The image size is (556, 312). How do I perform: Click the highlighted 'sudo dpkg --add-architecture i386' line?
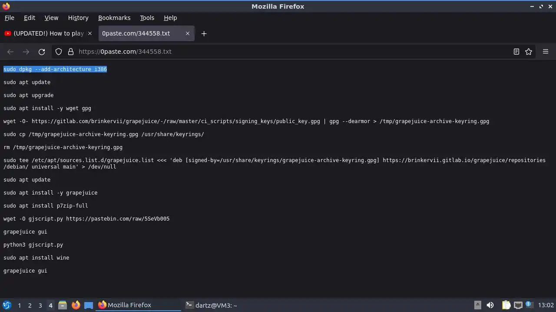click(55, 69)
